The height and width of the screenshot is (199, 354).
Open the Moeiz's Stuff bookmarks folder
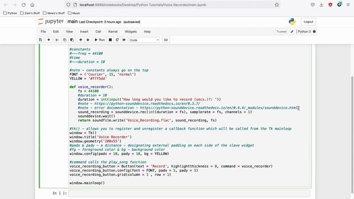click(54, 13)
